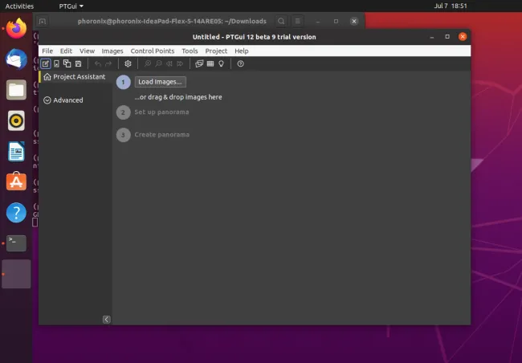Image resolution: width=522 pixels, height=363 pixels.
Task: Open the Tools menu
Action: click(190, 51)
